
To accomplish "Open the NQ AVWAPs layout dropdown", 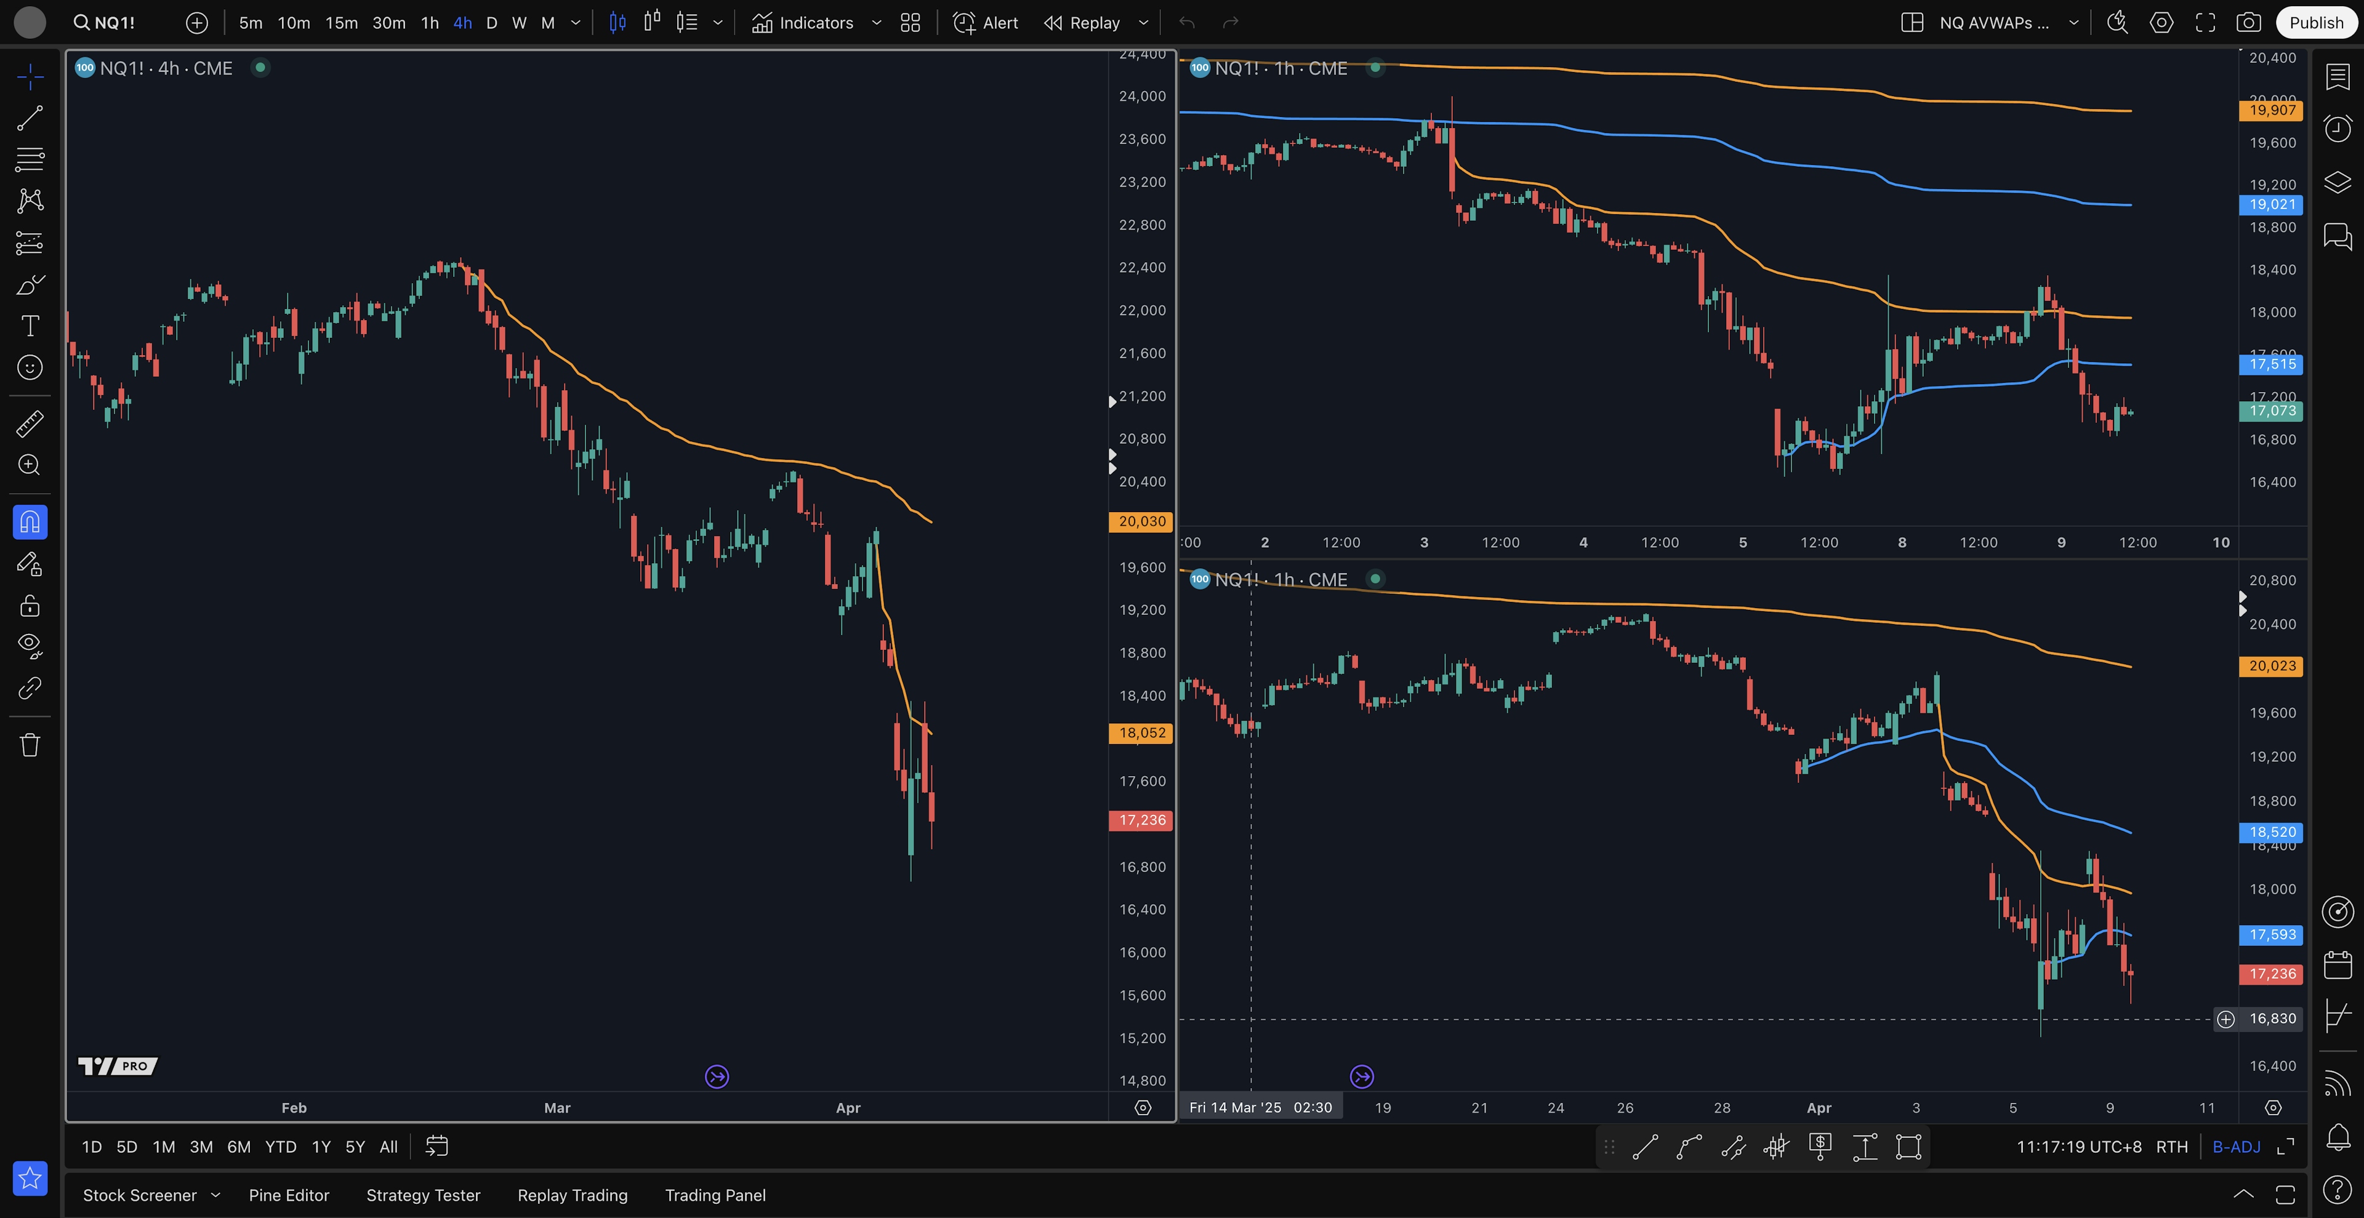I will click(x=2072, y=23).
